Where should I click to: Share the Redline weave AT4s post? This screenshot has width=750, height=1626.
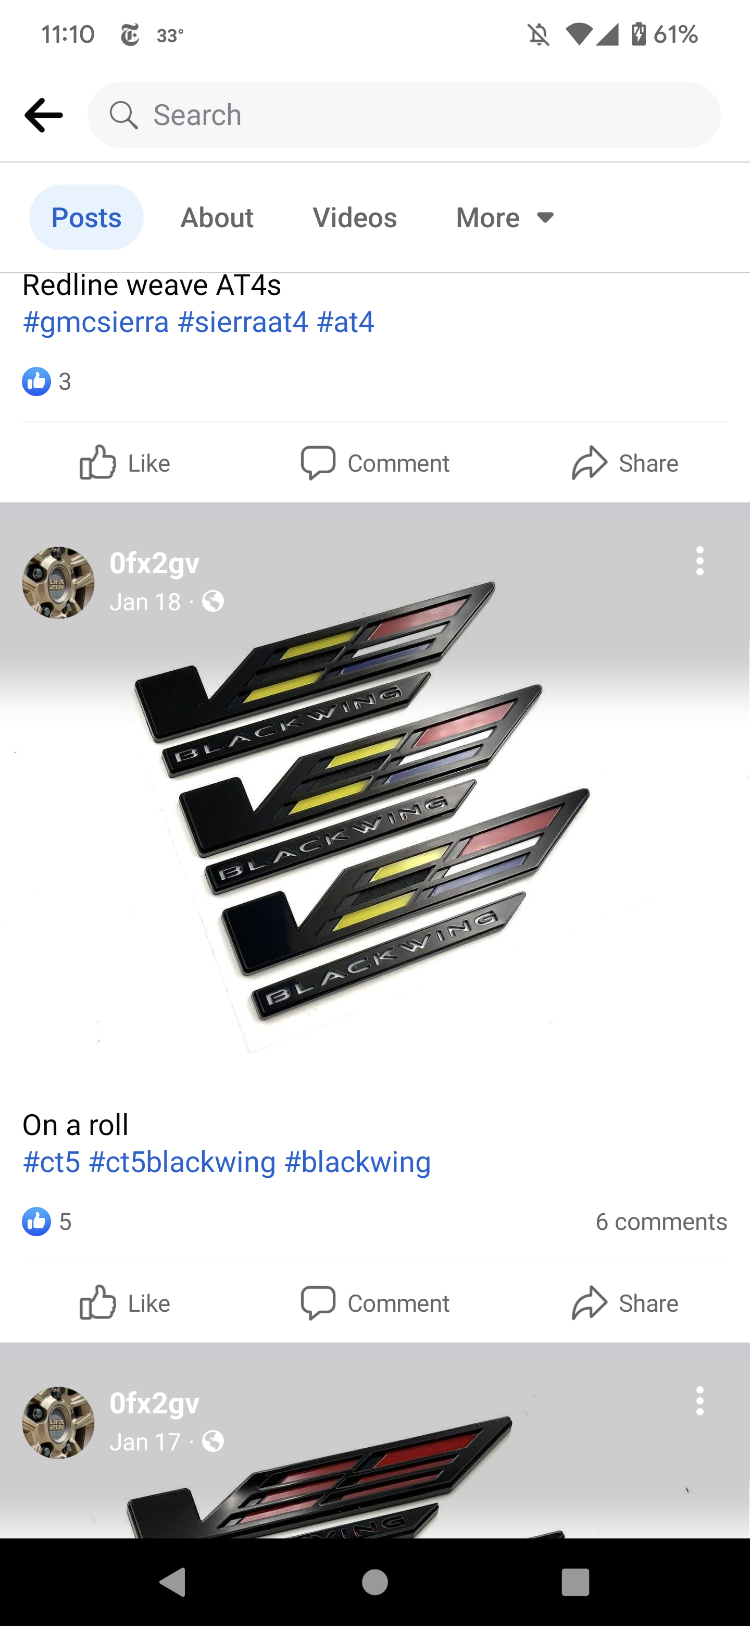pos(624,463)
